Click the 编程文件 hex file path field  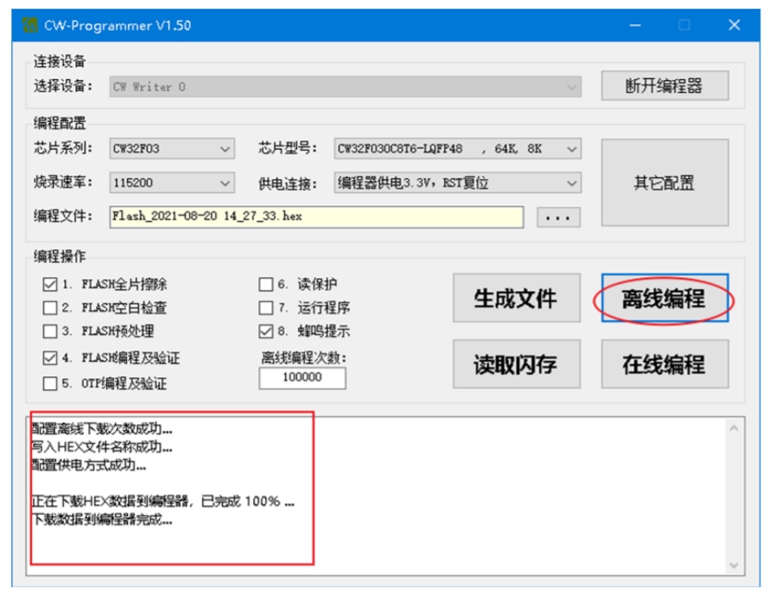(x=316, y=217)
